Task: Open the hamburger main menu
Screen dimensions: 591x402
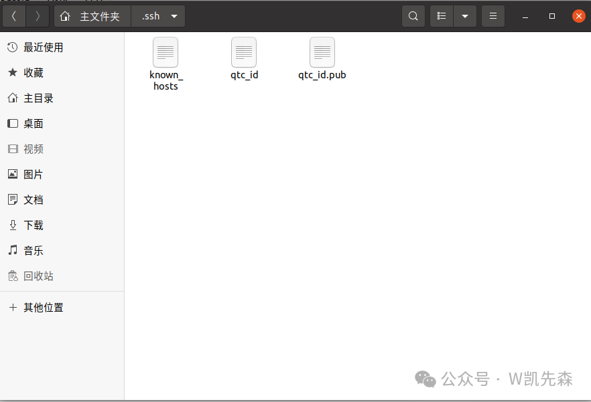Action: pyautogui.click(x=493, y=16)
